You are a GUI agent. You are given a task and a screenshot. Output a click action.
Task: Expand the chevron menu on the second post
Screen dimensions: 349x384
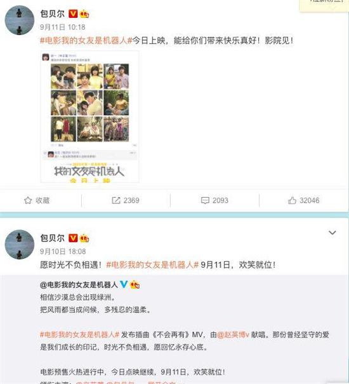333,233
